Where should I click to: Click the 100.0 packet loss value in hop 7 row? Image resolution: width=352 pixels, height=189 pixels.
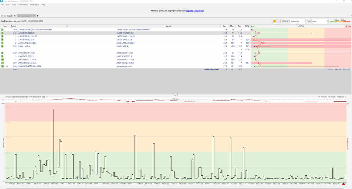click(x=247, y=50)
